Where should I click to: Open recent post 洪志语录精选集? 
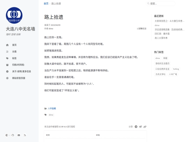(169, 29)
